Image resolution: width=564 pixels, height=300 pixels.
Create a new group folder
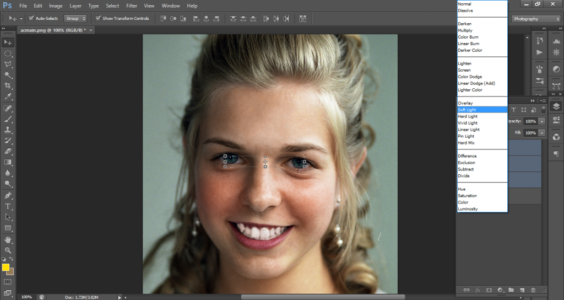pyautogui.click(x=511, y=290)
